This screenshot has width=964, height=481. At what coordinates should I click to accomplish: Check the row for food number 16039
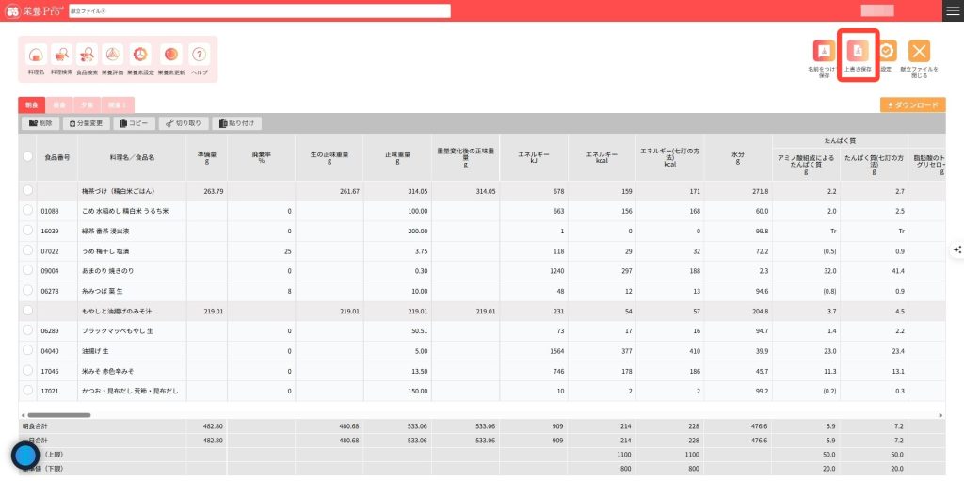[28, 230]
